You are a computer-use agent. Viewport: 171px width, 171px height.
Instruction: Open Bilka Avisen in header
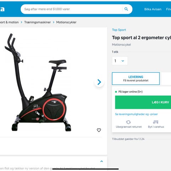point(153,9)
